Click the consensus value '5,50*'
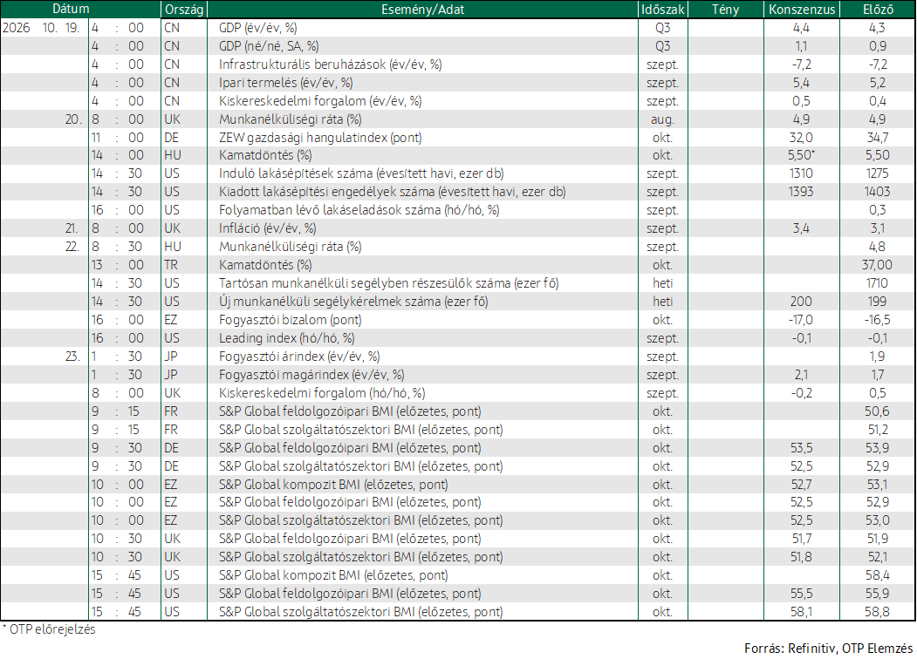 click(x=801, y=155)
